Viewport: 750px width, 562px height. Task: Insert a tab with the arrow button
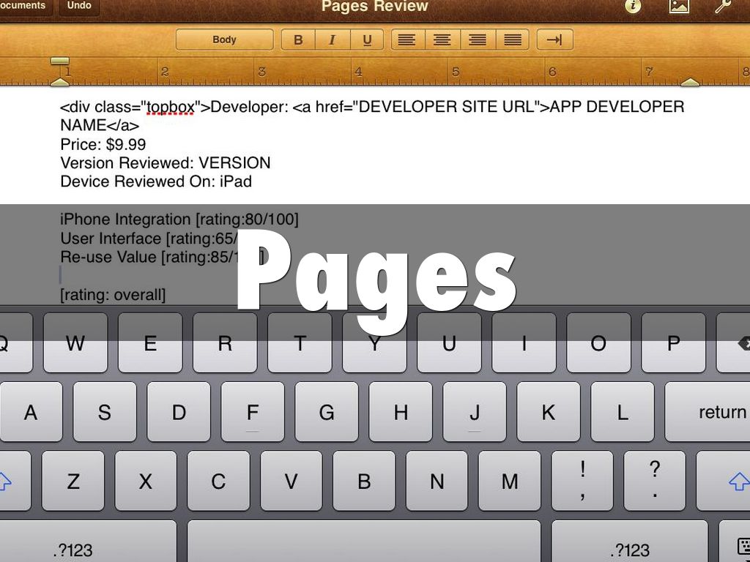pyautogui.click(x=554, y=40)
